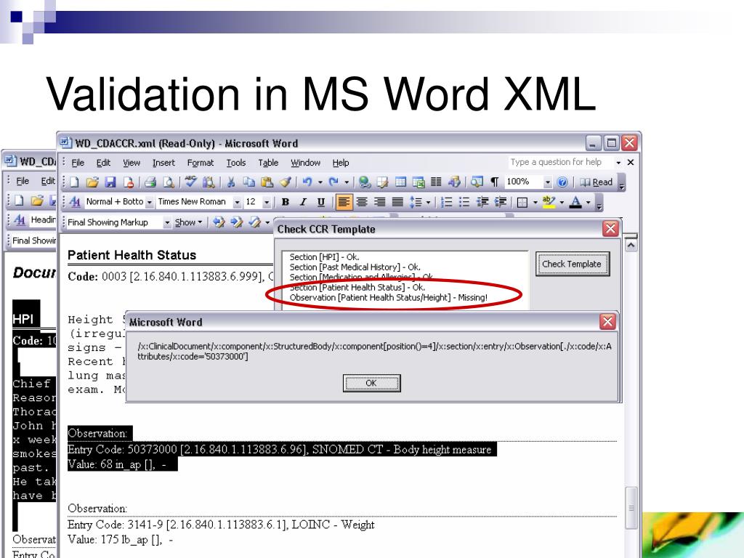Image resolution: width=744 pixels, height=558 pixels.
Task: Increase the paragraph indent
Action: coord(500,202)
